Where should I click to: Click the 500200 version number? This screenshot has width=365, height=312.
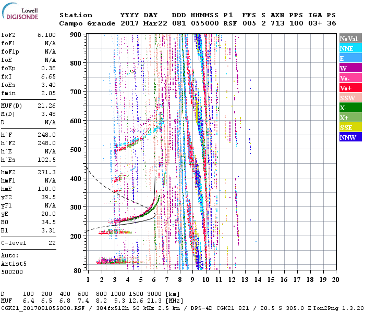(x=12, y=272)
